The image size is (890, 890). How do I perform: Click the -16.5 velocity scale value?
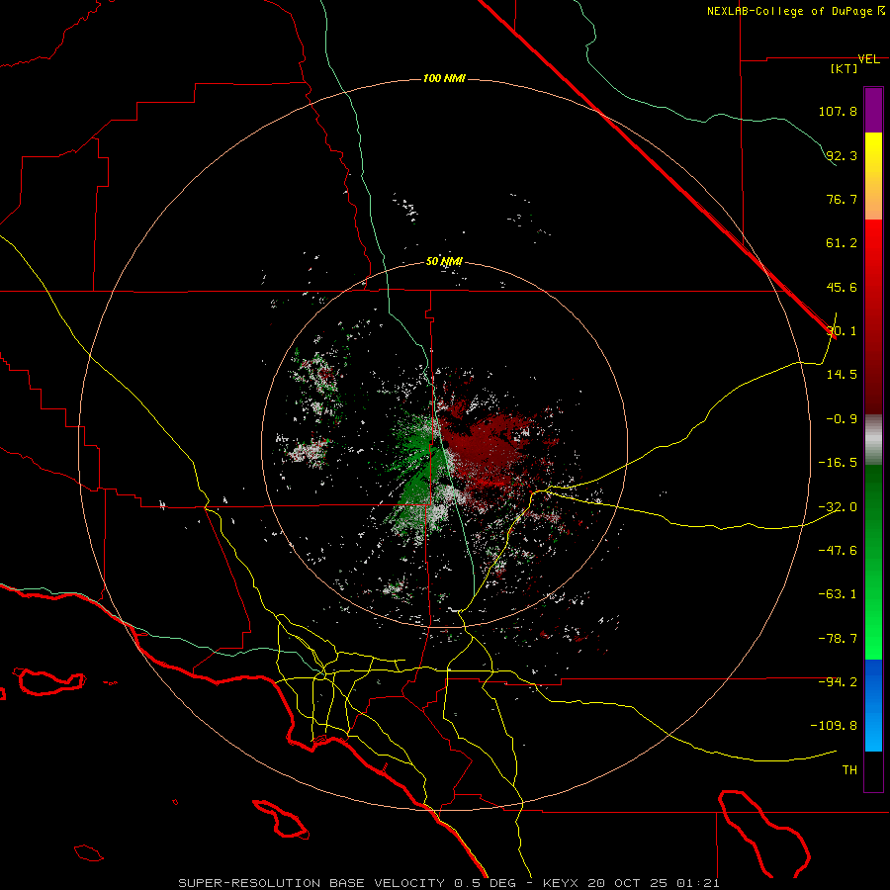pos(838,463)
